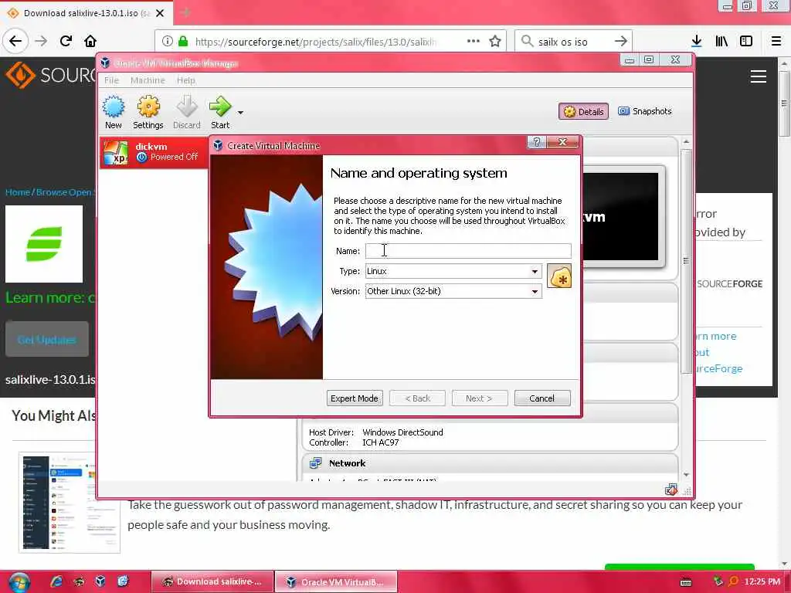
Task: Click the taskbar clock 12:25 PM
Action: click(x=762, y=582)
